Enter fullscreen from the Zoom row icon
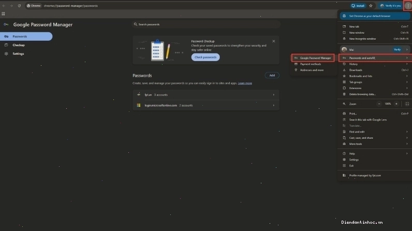Screen dimensions: 412x231 pos(407,104)
